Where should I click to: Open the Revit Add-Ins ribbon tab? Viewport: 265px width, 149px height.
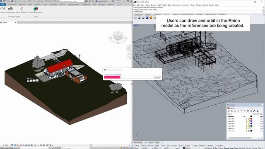coord(111,5)
